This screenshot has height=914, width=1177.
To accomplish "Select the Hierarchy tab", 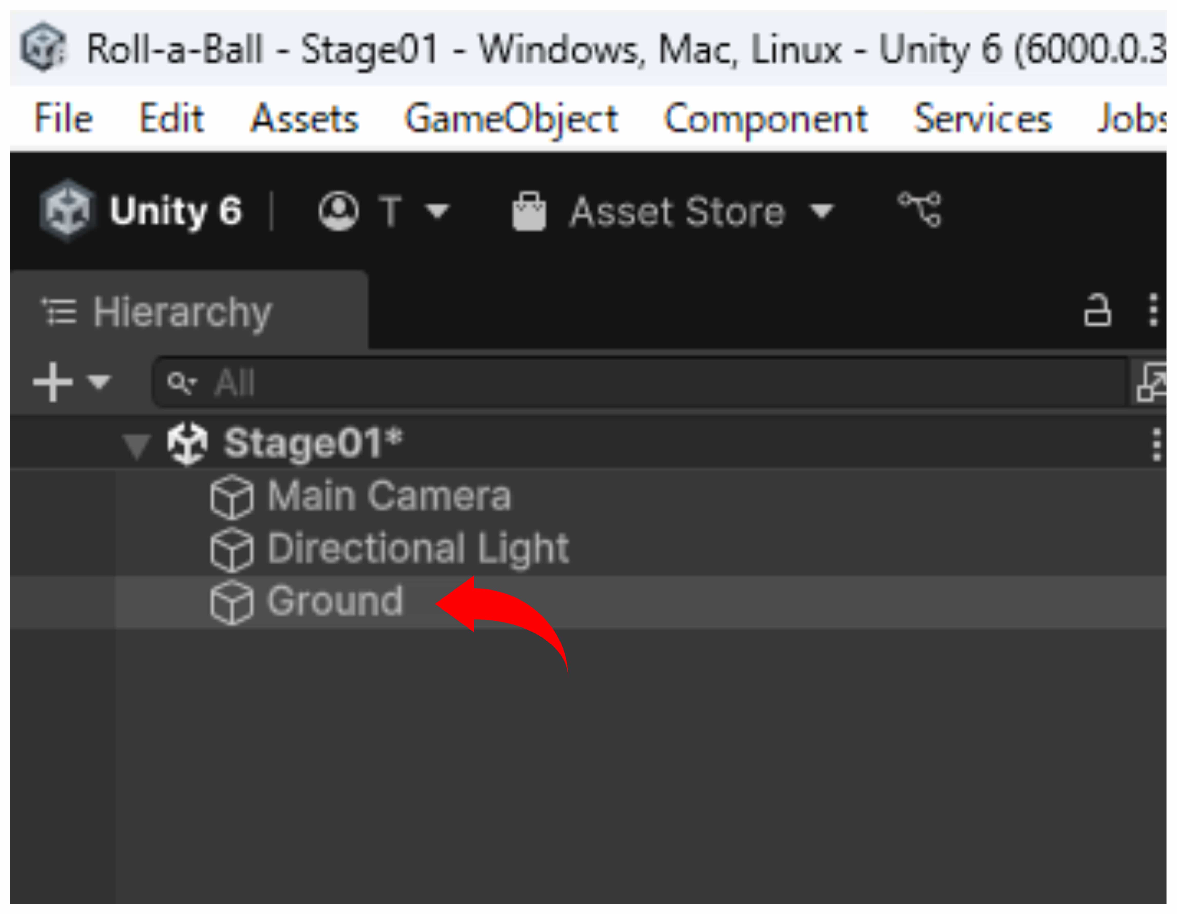I will click(182, 312).
